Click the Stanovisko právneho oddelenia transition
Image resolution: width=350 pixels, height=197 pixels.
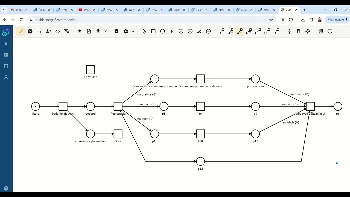[x=200, y=79]
